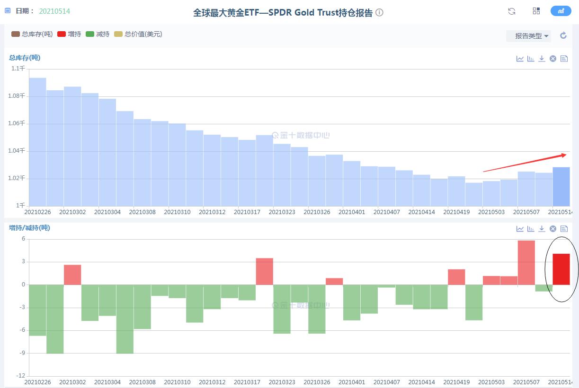The image size is (579, 388).
Task: Switch 增持/减持 chart to bar view
Action: [x=531, y=229]
